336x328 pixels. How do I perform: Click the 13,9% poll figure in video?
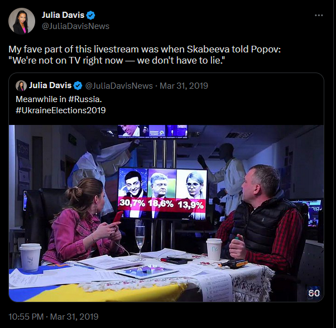(x=190, y=205)
